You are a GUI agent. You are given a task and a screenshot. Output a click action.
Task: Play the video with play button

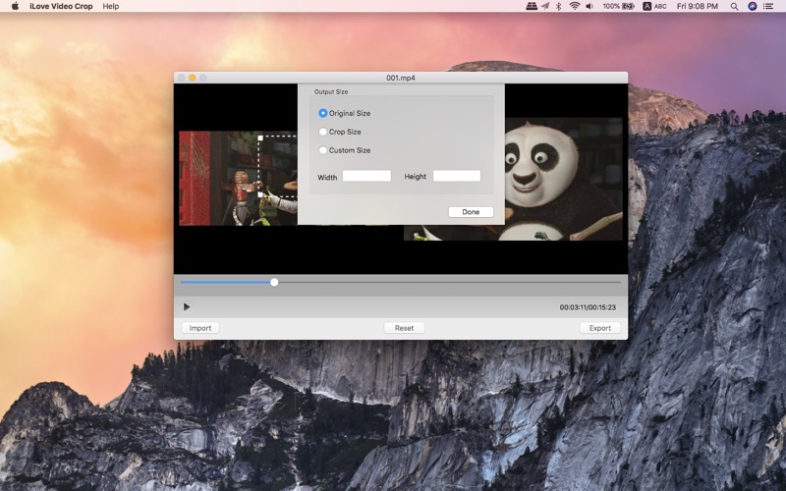pos(187,307)
